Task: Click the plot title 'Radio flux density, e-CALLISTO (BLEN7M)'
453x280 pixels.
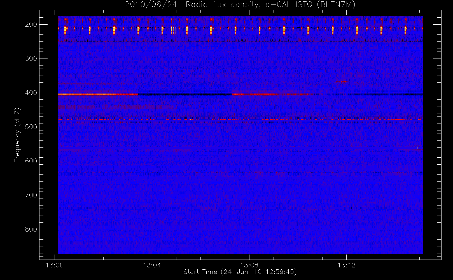Action: coord(270,5)
